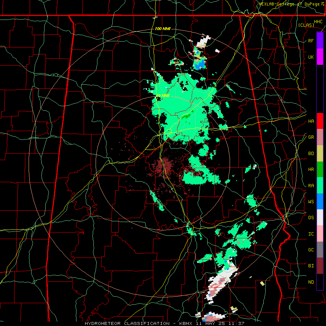Click the [CLAS] units label
326x326 pixels.
pos(306,25)
